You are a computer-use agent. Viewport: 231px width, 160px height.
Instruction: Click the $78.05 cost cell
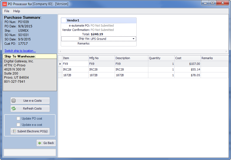pos(188,75)
